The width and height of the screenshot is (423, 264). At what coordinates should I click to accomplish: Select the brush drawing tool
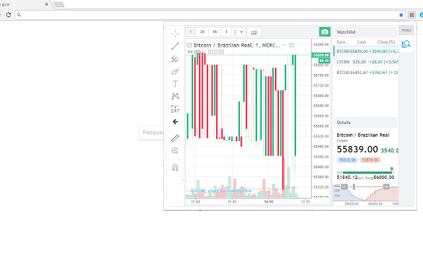175,72
